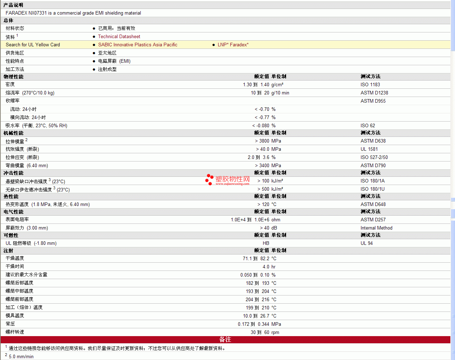
Task: Click the 'Search for UL Yellow Card' label
Action: coord(33,45)
